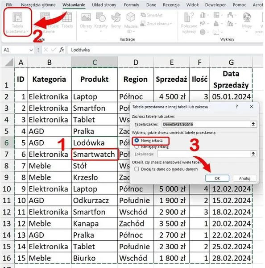This screenshot has height=268, width=265.
Task: Insert a hierarchy treemap chart
Action: pyautogui.click(x=216, y=15)
